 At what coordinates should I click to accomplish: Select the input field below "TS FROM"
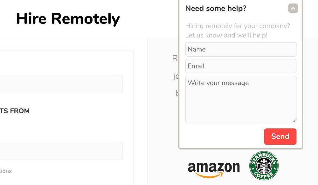pyautogui.click(x=61, y=151)
